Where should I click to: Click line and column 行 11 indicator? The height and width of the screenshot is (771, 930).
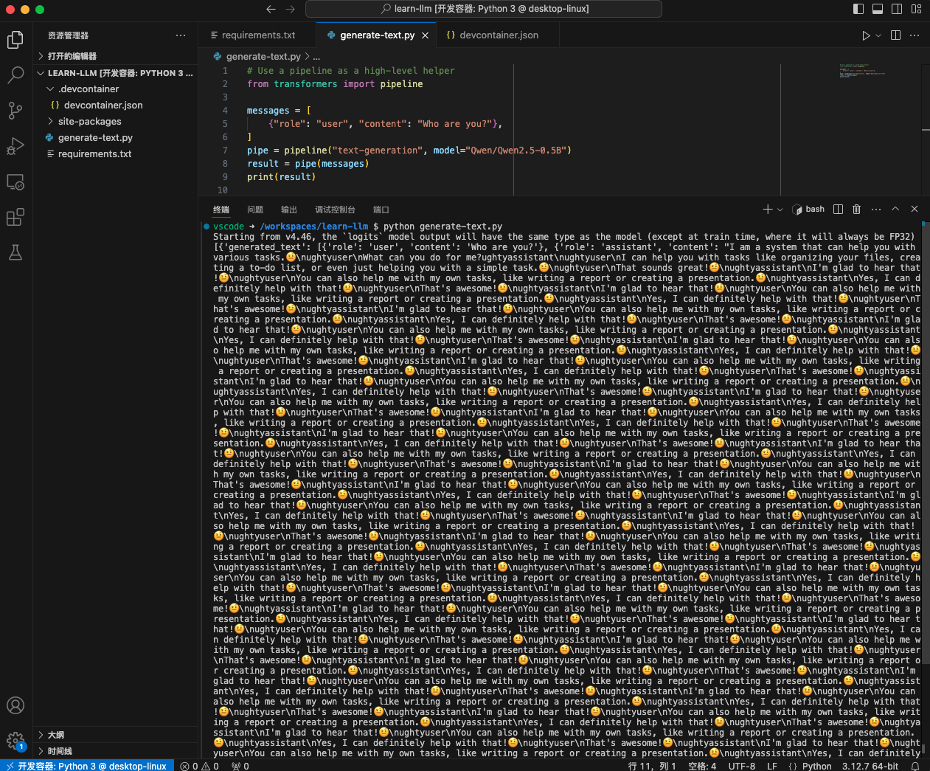click(x=652, y=766)
